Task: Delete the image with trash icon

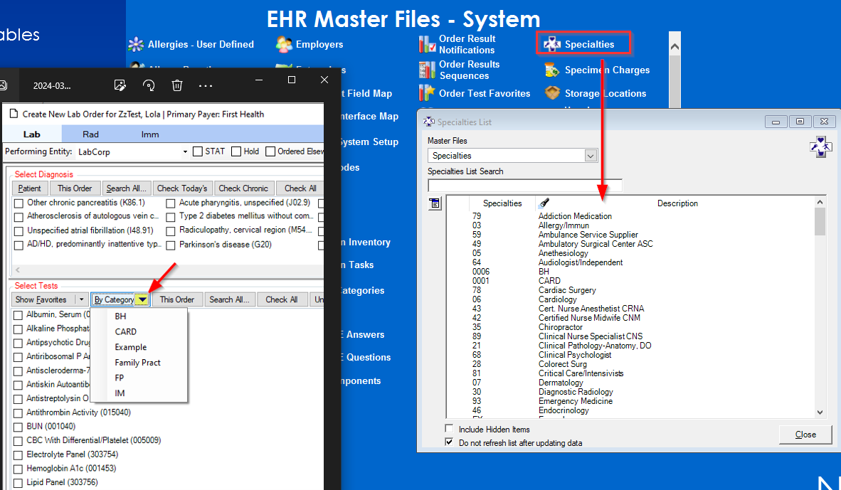Action: (177, 85)
